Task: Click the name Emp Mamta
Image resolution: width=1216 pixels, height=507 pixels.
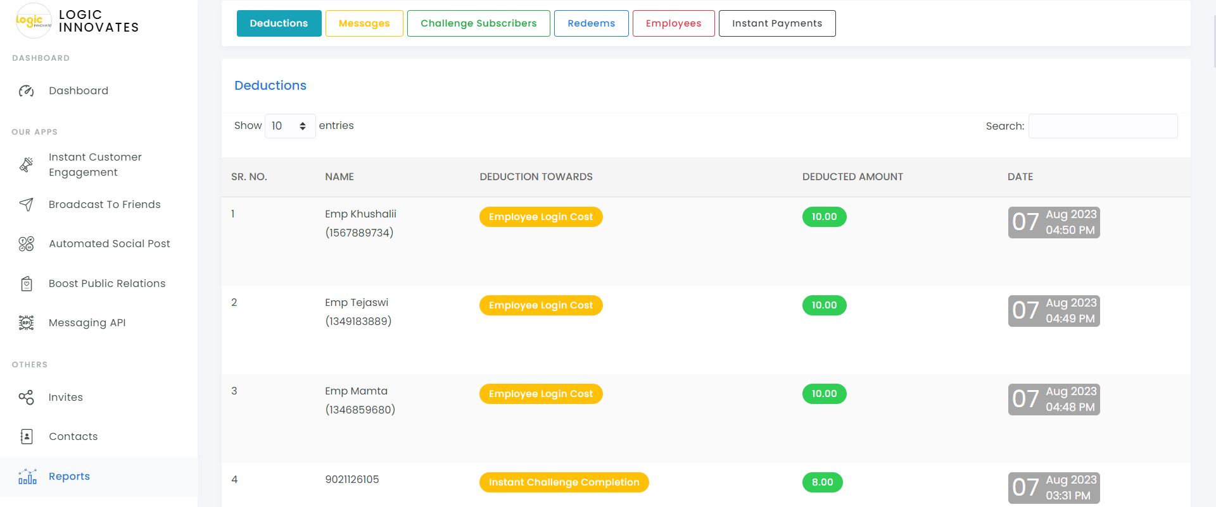Action: [356, 391]
